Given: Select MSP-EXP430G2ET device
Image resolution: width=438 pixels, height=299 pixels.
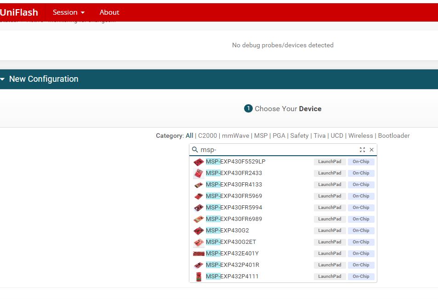Looking at the screenshot, I should point(283,242).
